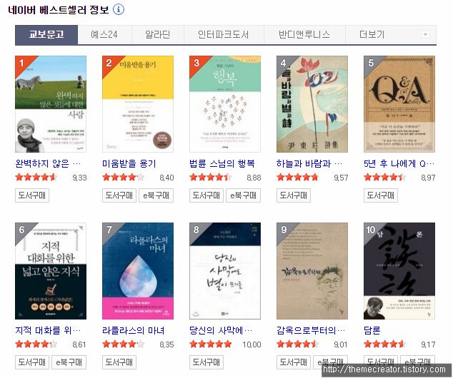Viewport: 453px width, 378px height.
Task: Open the black 담론 book cover
Action: 399,271
